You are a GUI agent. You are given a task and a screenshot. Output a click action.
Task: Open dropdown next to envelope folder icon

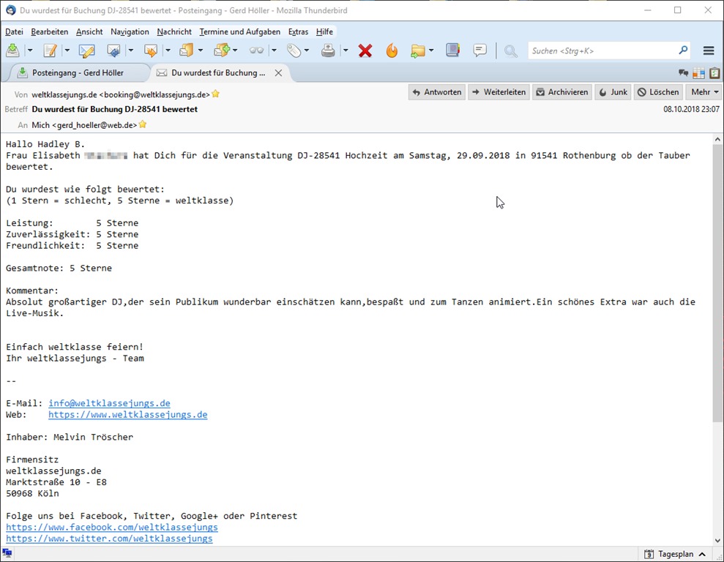point(201,50)
